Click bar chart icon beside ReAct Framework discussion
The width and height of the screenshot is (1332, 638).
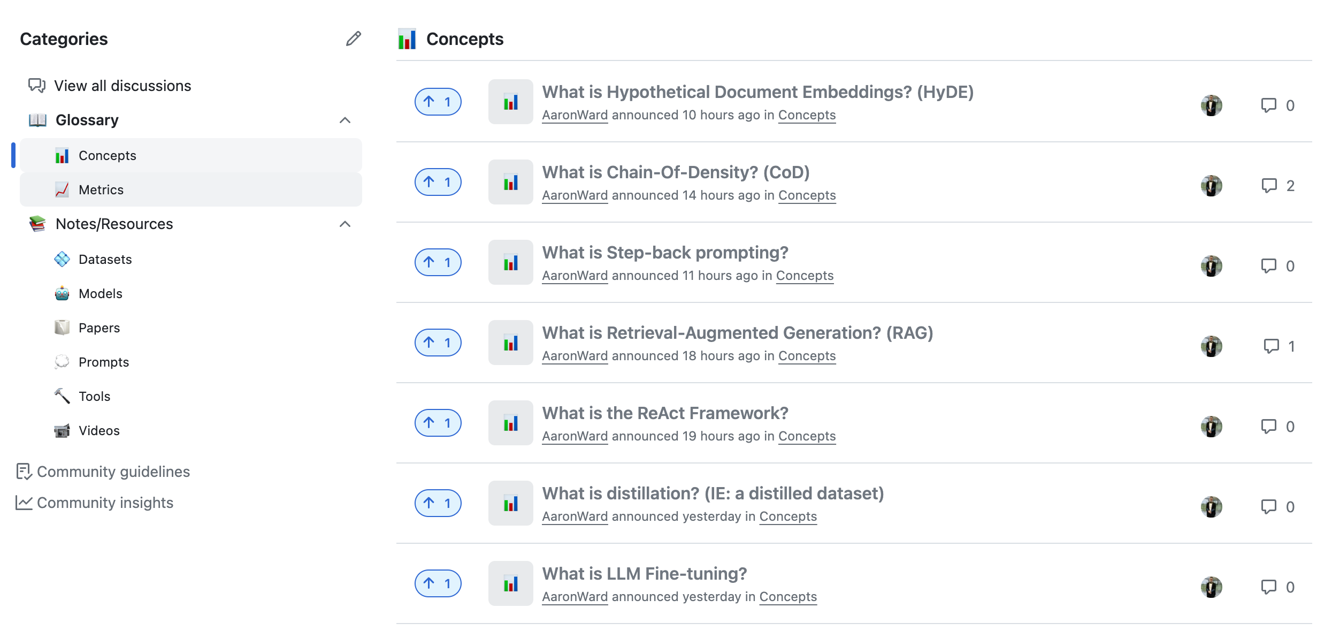point(510,423)
